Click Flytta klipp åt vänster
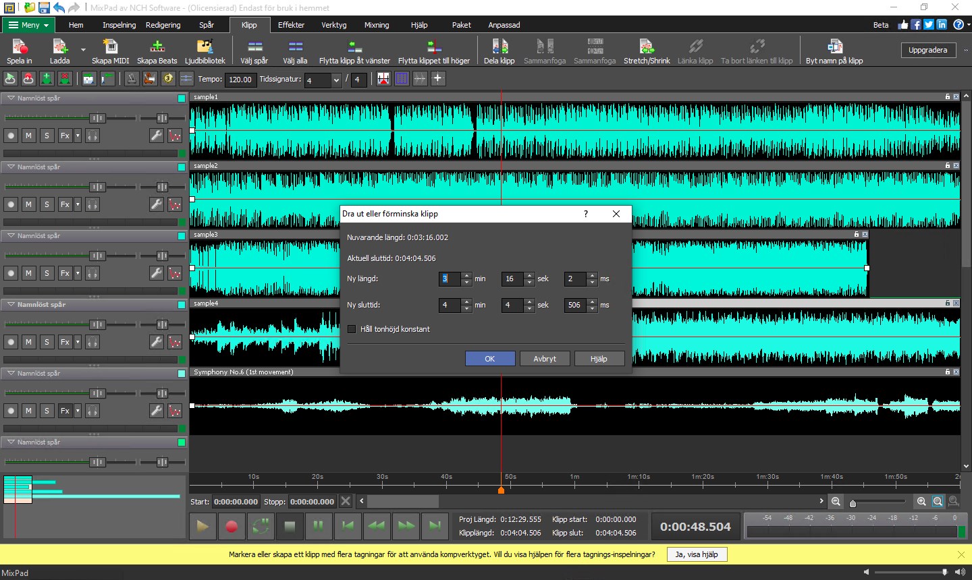Viewport: 972px width, 580px height. point(354,51)
